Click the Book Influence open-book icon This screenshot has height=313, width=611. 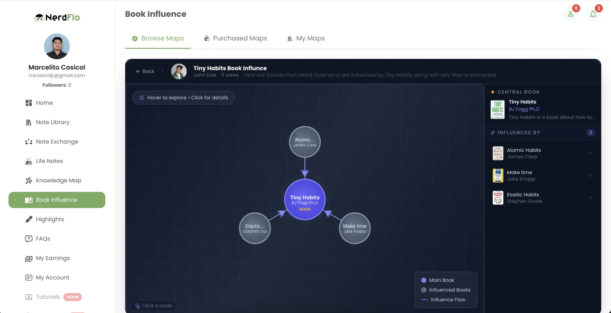pos(29,200)
